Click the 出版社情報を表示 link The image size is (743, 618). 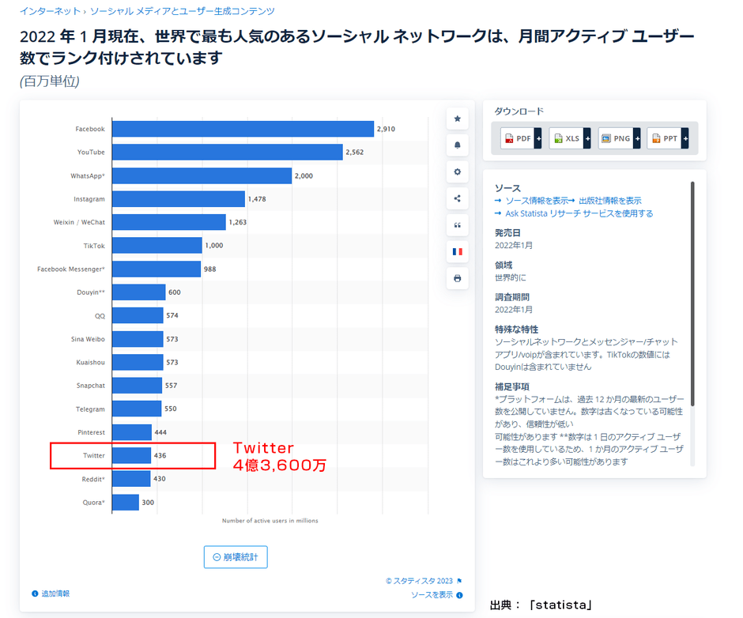(609, 201)
